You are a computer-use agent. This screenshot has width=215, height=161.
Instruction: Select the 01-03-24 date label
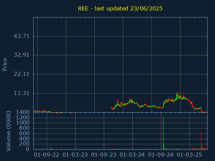[x=132, y=155]
